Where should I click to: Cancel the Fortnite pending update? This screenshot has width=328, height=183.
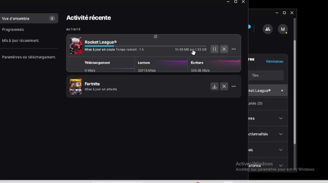point(224,86)
